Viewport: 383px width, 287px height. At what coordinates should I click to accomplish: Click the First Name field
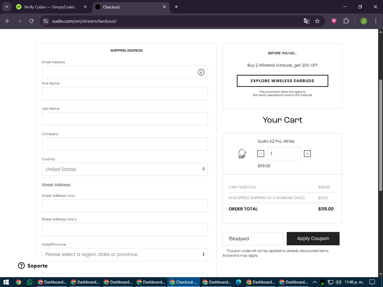[x=125, y=93]
